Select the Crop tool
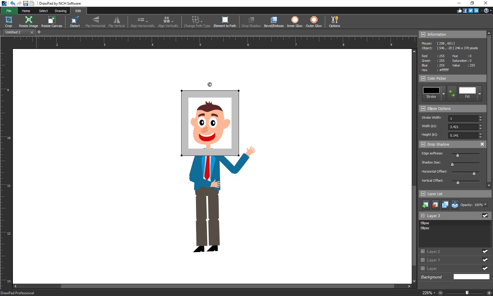493x296 pixels. coord(9,21)
